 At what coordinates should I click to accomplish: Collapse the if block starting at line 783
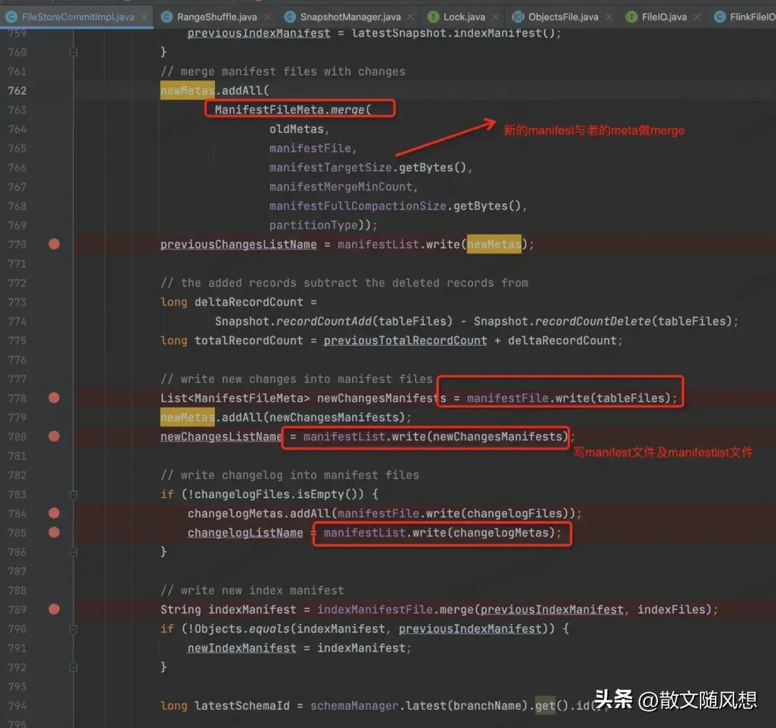coord(73,494)
